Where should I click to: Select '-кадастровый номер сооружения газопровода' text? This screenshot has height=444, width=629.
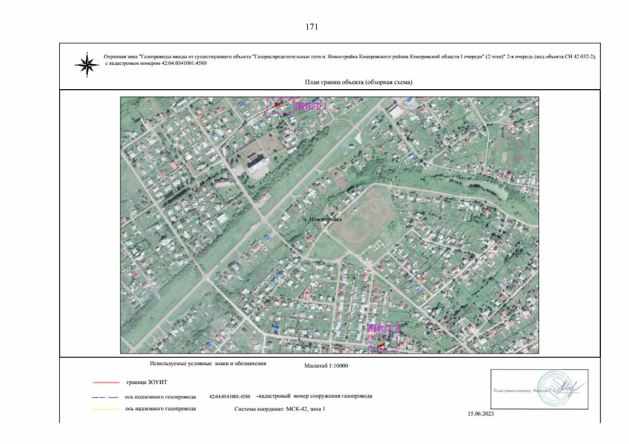[314, 396]
